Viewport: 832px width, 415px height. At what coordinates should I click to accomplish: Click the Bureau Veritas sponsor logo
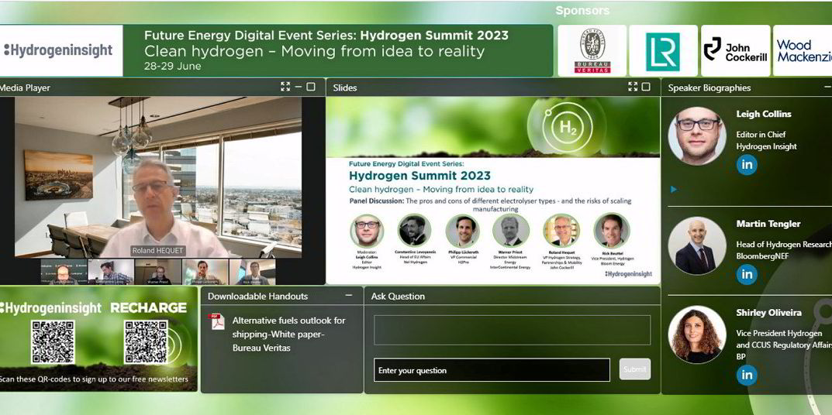[x=592, y=51]
